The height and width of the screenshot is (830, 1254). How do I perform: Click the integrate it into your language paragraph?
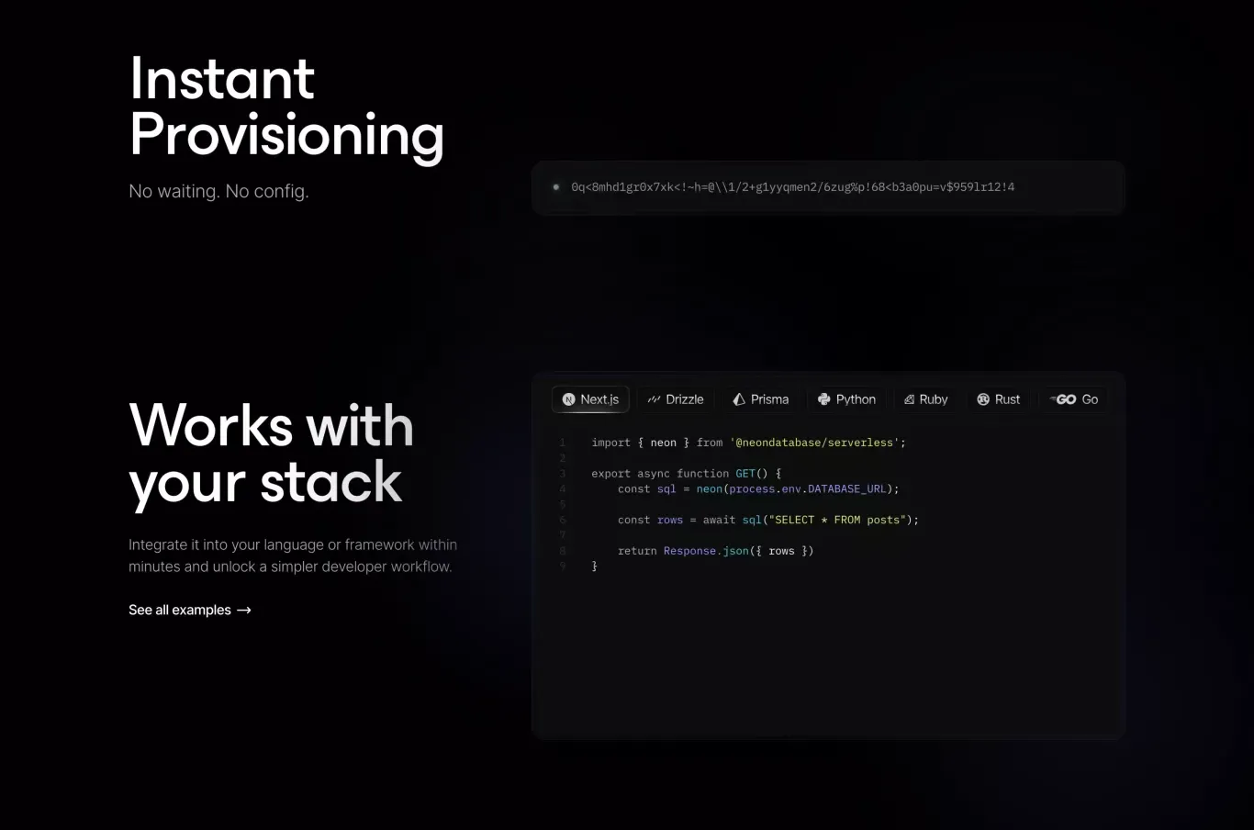(x=293, y=555)
